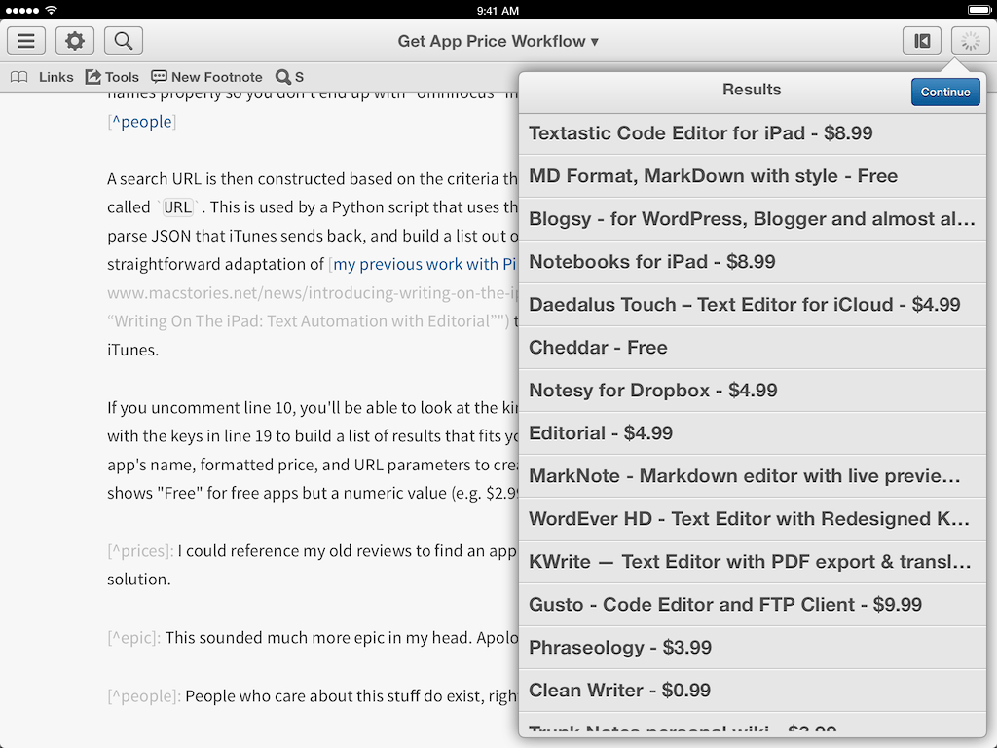The height and width of the screenshot is (748, 997).
Task: Select Textastic Code Editor for iPad result
Action: pos(753,132)
